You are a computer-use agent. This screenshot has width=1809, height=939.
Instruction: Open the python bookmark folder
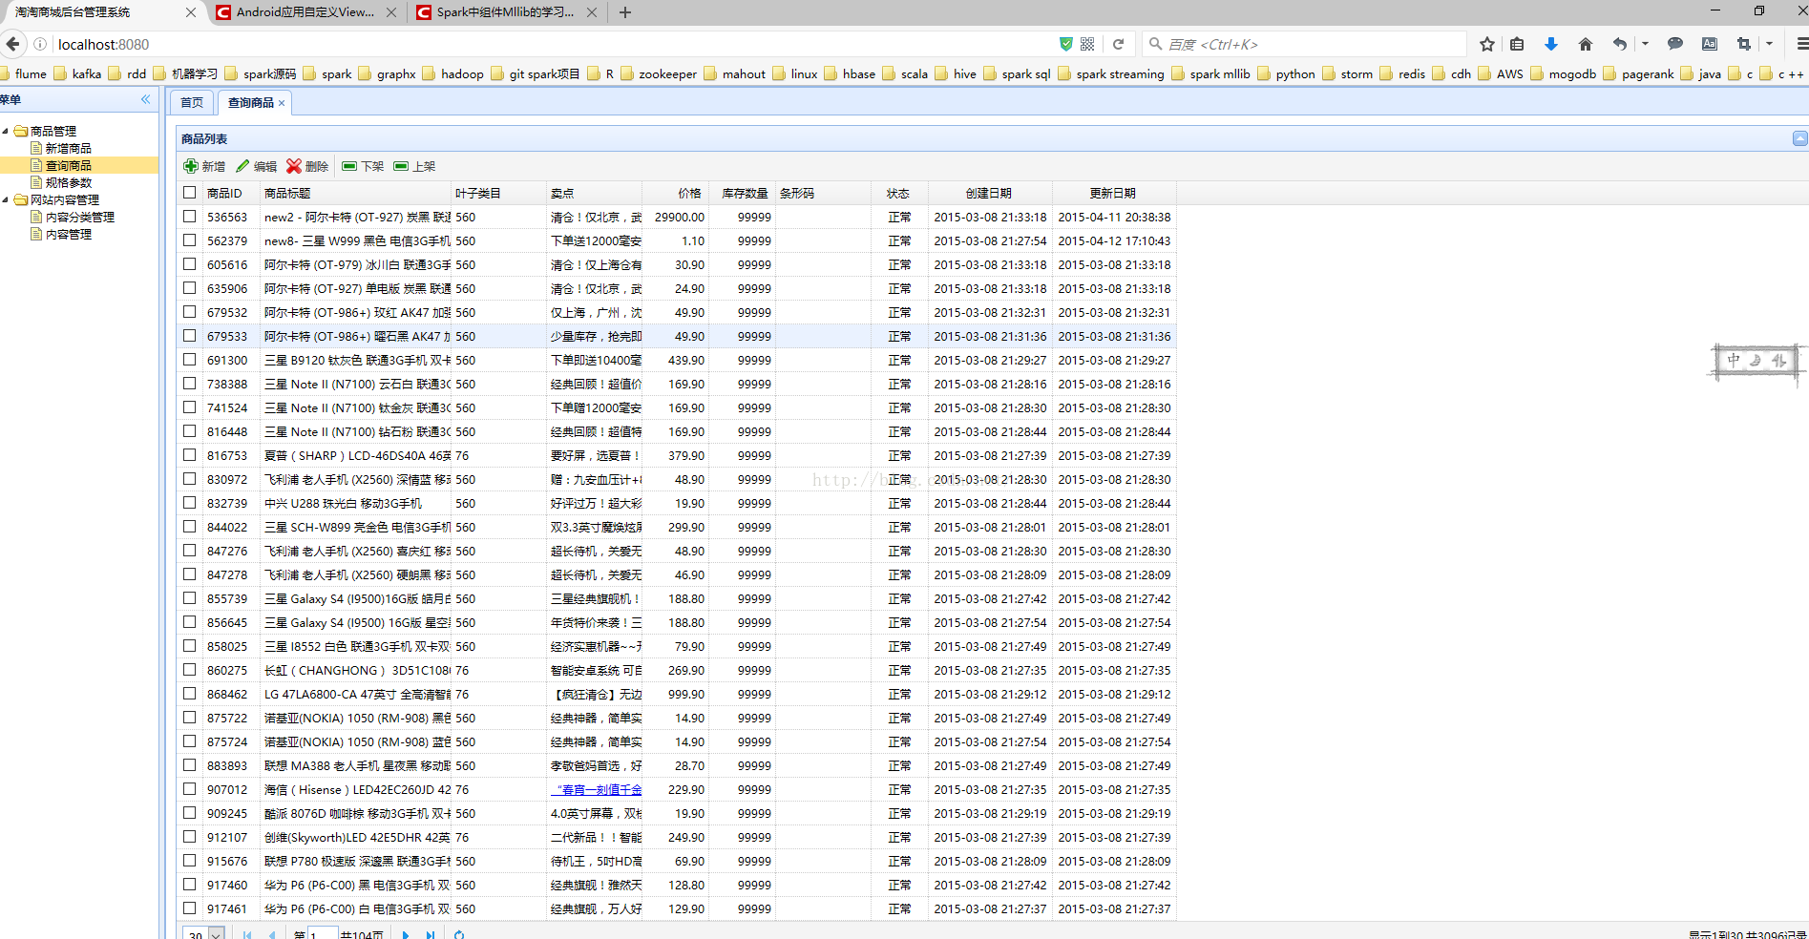(1286, 73)
